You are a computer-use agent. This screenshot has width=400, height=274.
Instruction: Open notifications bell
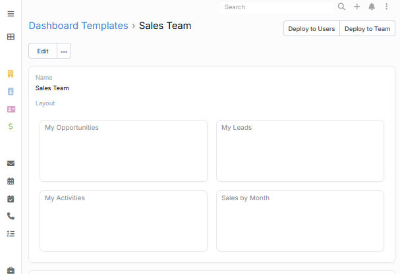tap(372, 7)
